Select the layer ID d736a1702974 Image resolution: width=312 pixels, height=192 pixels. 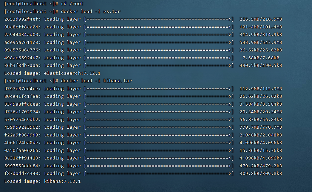[x=21, y=112]
